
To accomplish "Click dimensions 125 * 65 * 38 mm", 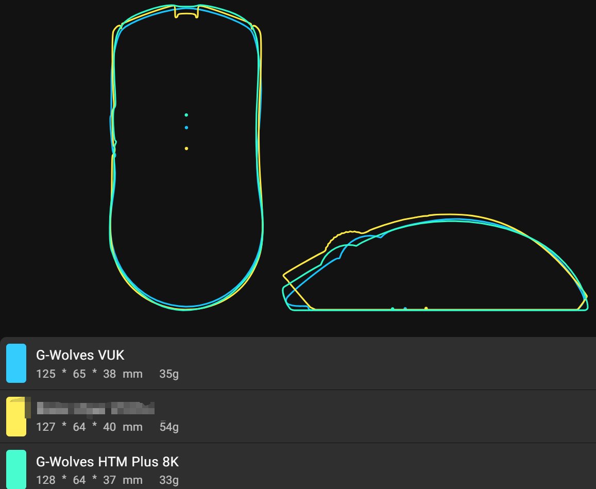I will point(89,374).
